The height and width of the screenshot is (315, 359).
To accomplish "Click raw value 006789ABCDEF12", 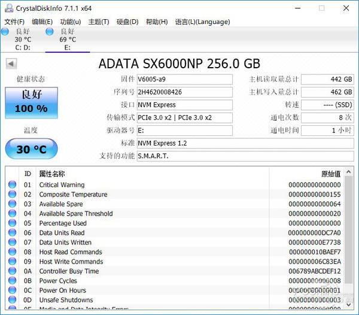I will click(x=315, y=271).
